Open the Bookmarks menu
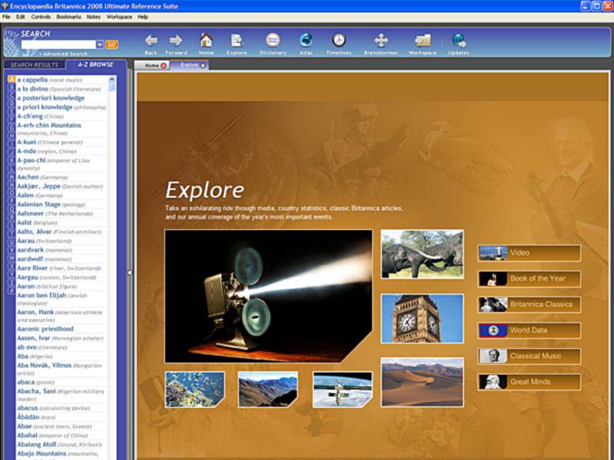Screen dimensions: 614x460 [68, 17]
